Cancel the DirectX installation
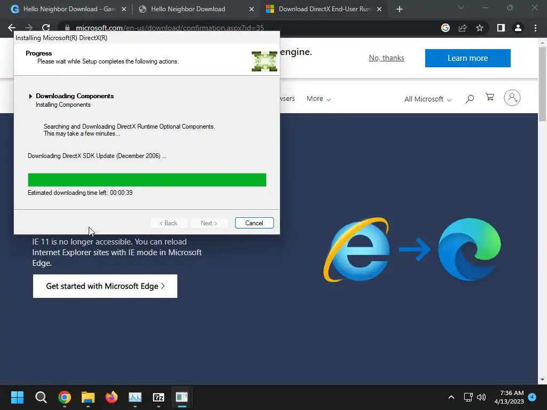Image resolution: width=547 pixels, height=410 pixels. click(254, 223)
